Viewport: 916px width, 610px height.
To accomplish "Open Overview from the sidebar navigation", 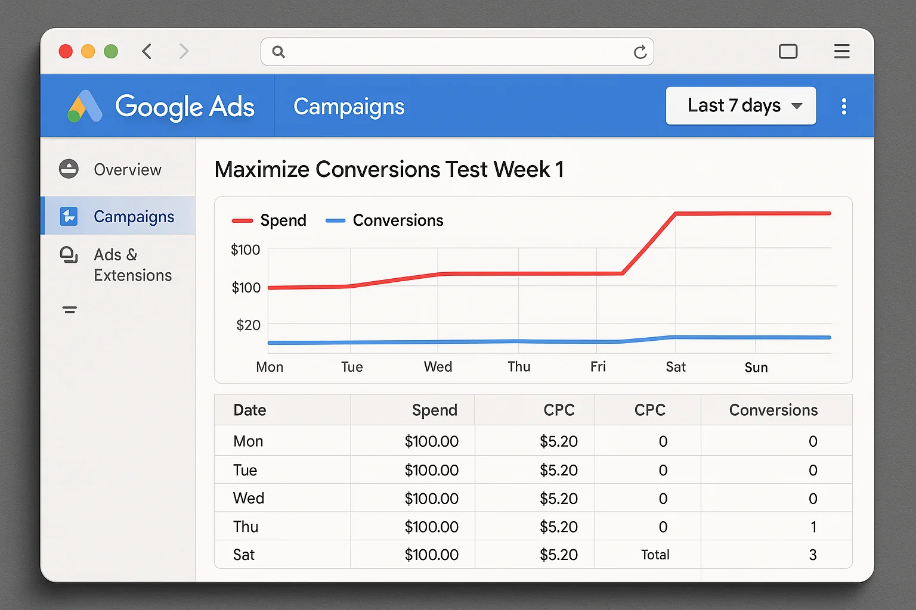I will click(x=127, y=169).
